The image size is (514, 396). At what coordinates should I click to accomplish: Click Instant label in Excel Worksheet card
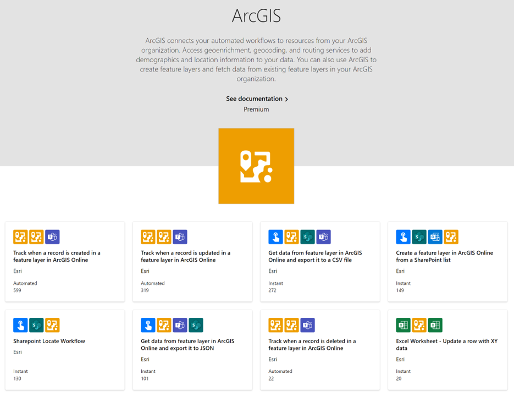click(x=403, y=371)
